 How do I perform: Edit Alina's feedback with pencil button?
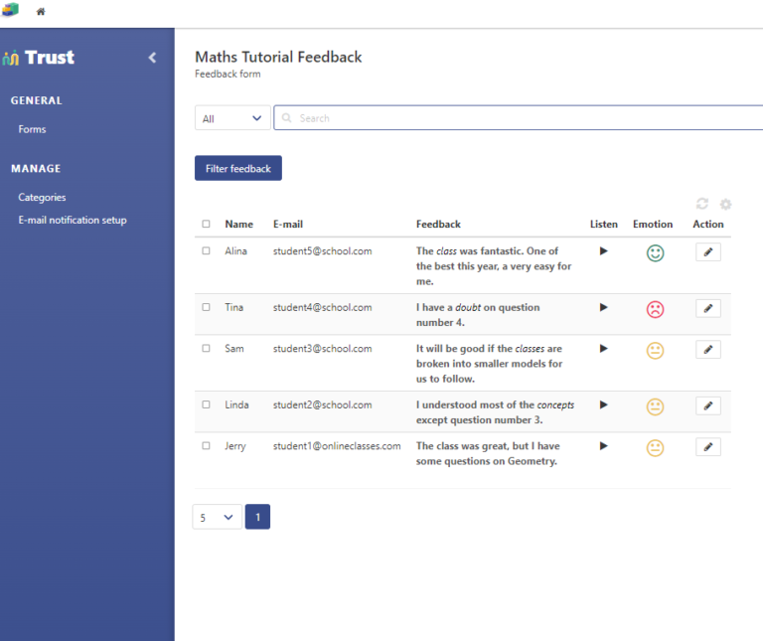pyautogui.click(x=708, y=252)
